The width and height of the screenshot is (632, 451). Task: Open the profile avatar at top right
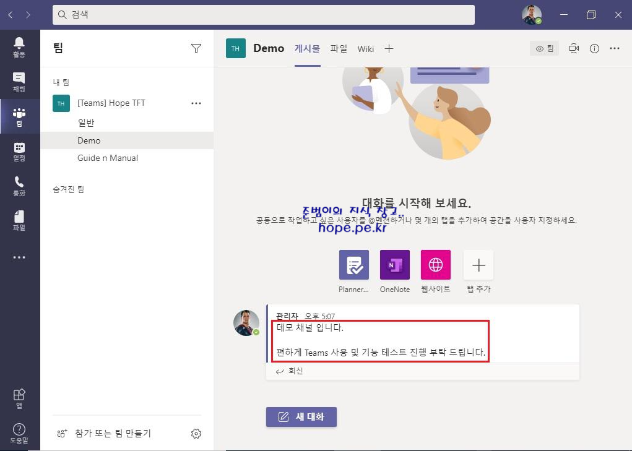[532, 15]
